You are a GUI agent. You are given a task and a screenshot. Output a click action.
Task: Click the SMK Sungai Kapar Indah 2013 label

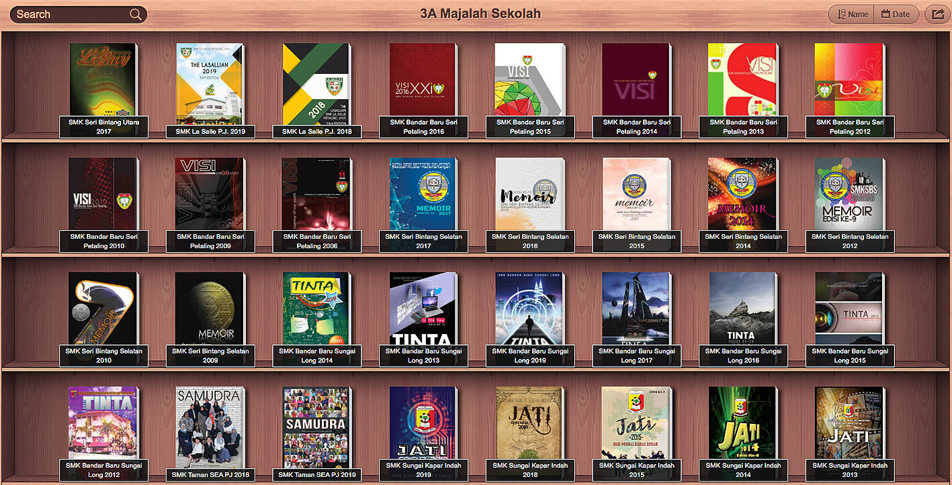pyautogui.click(x=849, y=470)
